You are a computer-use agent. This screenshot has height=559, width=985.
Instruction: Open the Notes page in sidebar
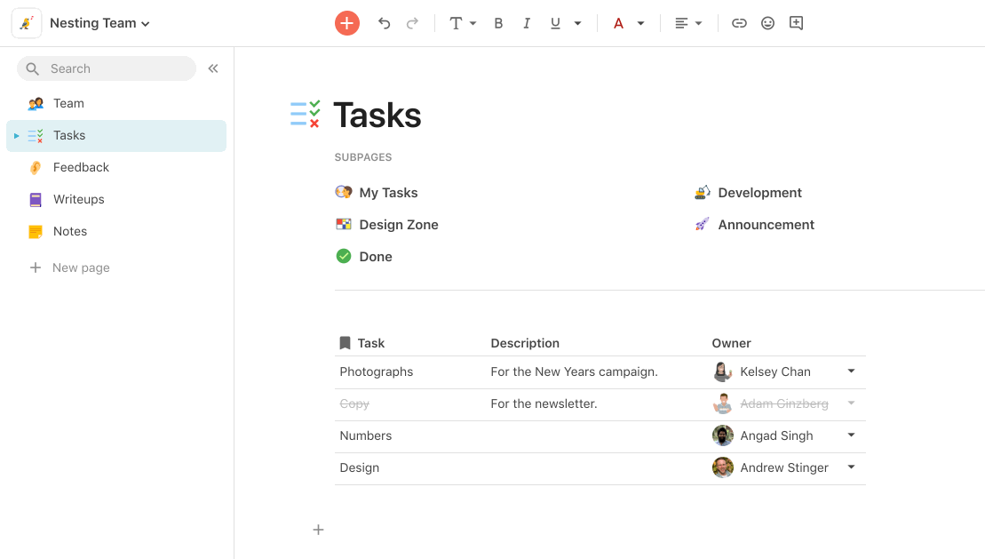pyautogui.click(x=116, y=231)
